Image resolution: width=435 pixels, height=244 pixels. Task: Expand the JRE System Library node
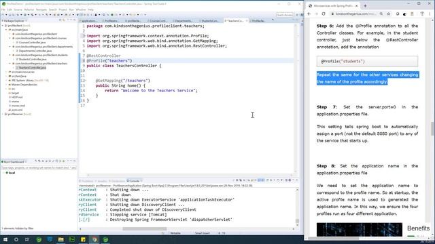pos(6,80)
